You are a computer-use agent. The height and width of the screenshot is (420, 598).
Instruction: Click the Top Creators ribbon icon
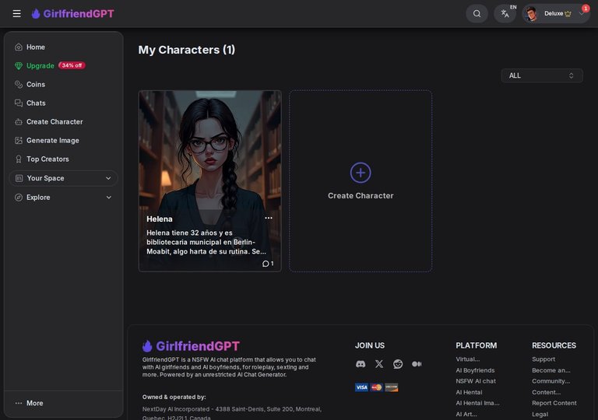tap(19, 159)
